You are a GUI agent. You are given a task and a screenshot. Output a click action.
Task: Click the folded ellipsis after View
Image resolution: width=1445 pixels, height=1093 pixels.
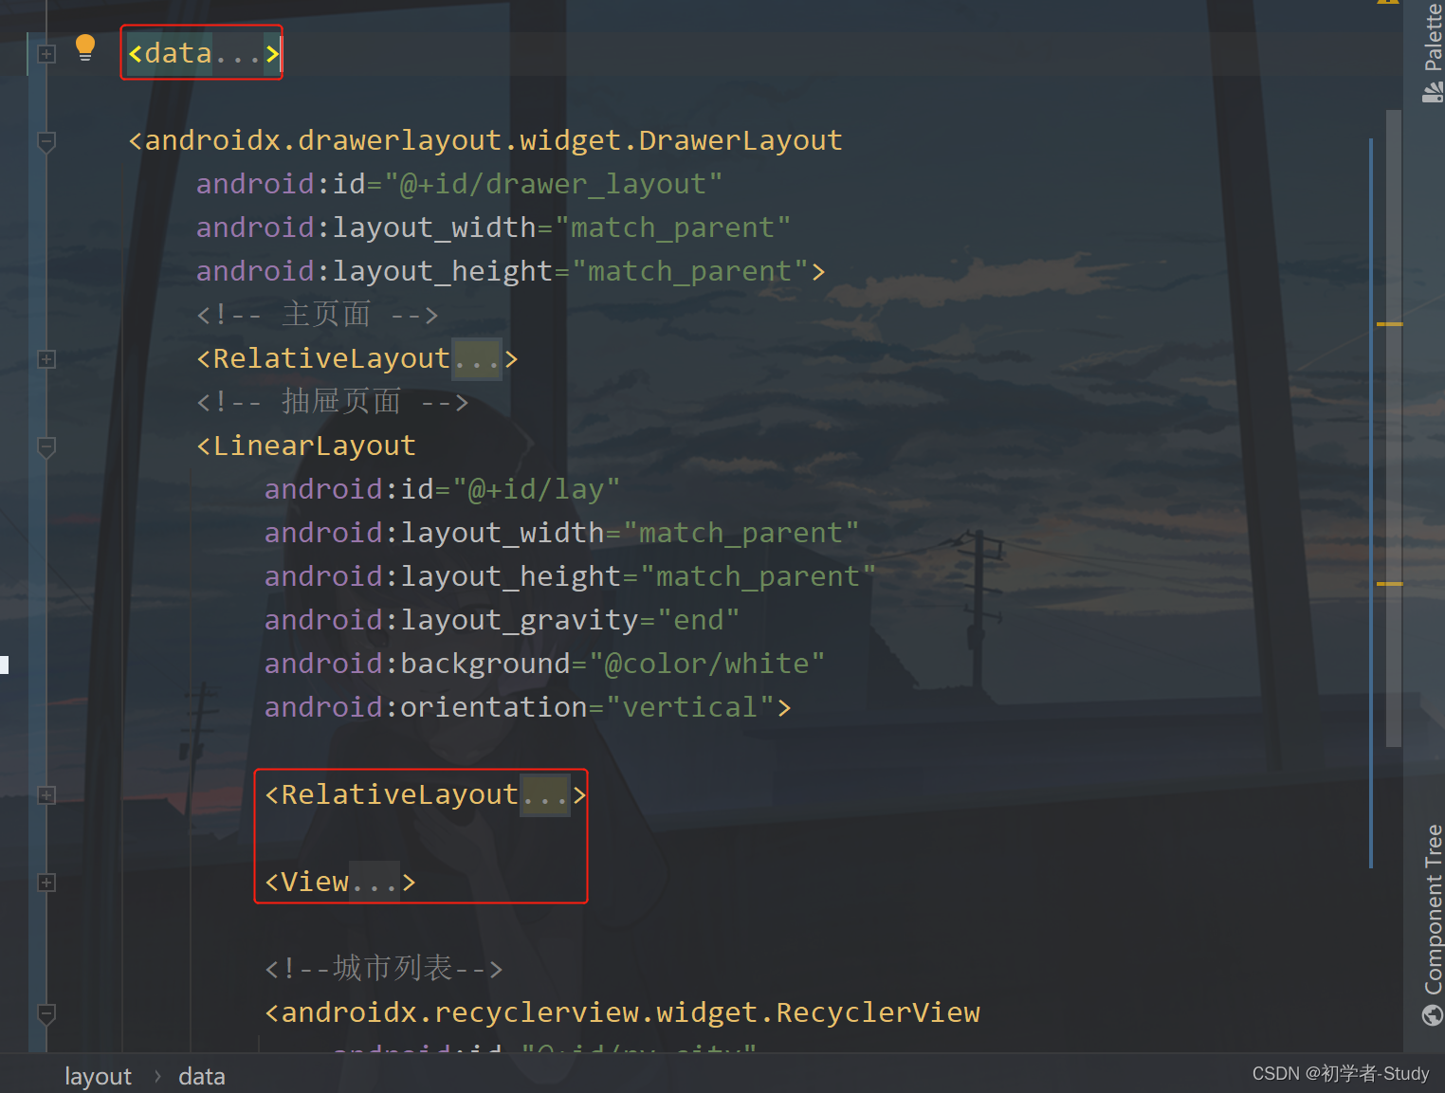375,883
